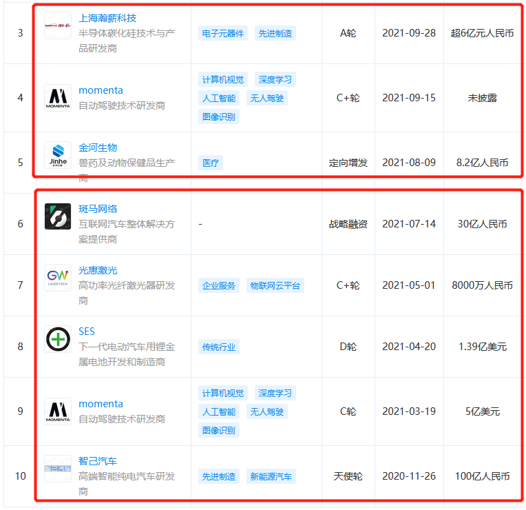Select the 医疗 tag
Image resolution: width=526 pixels, height=510 pixels.
tap(211, 163)
